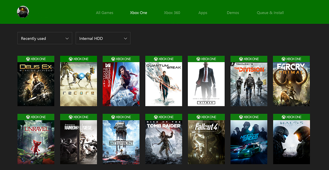This screenshot has width=329, height=170.
Task: Click Xbox One badge above Quantum Break
Action: click(164, 59)
